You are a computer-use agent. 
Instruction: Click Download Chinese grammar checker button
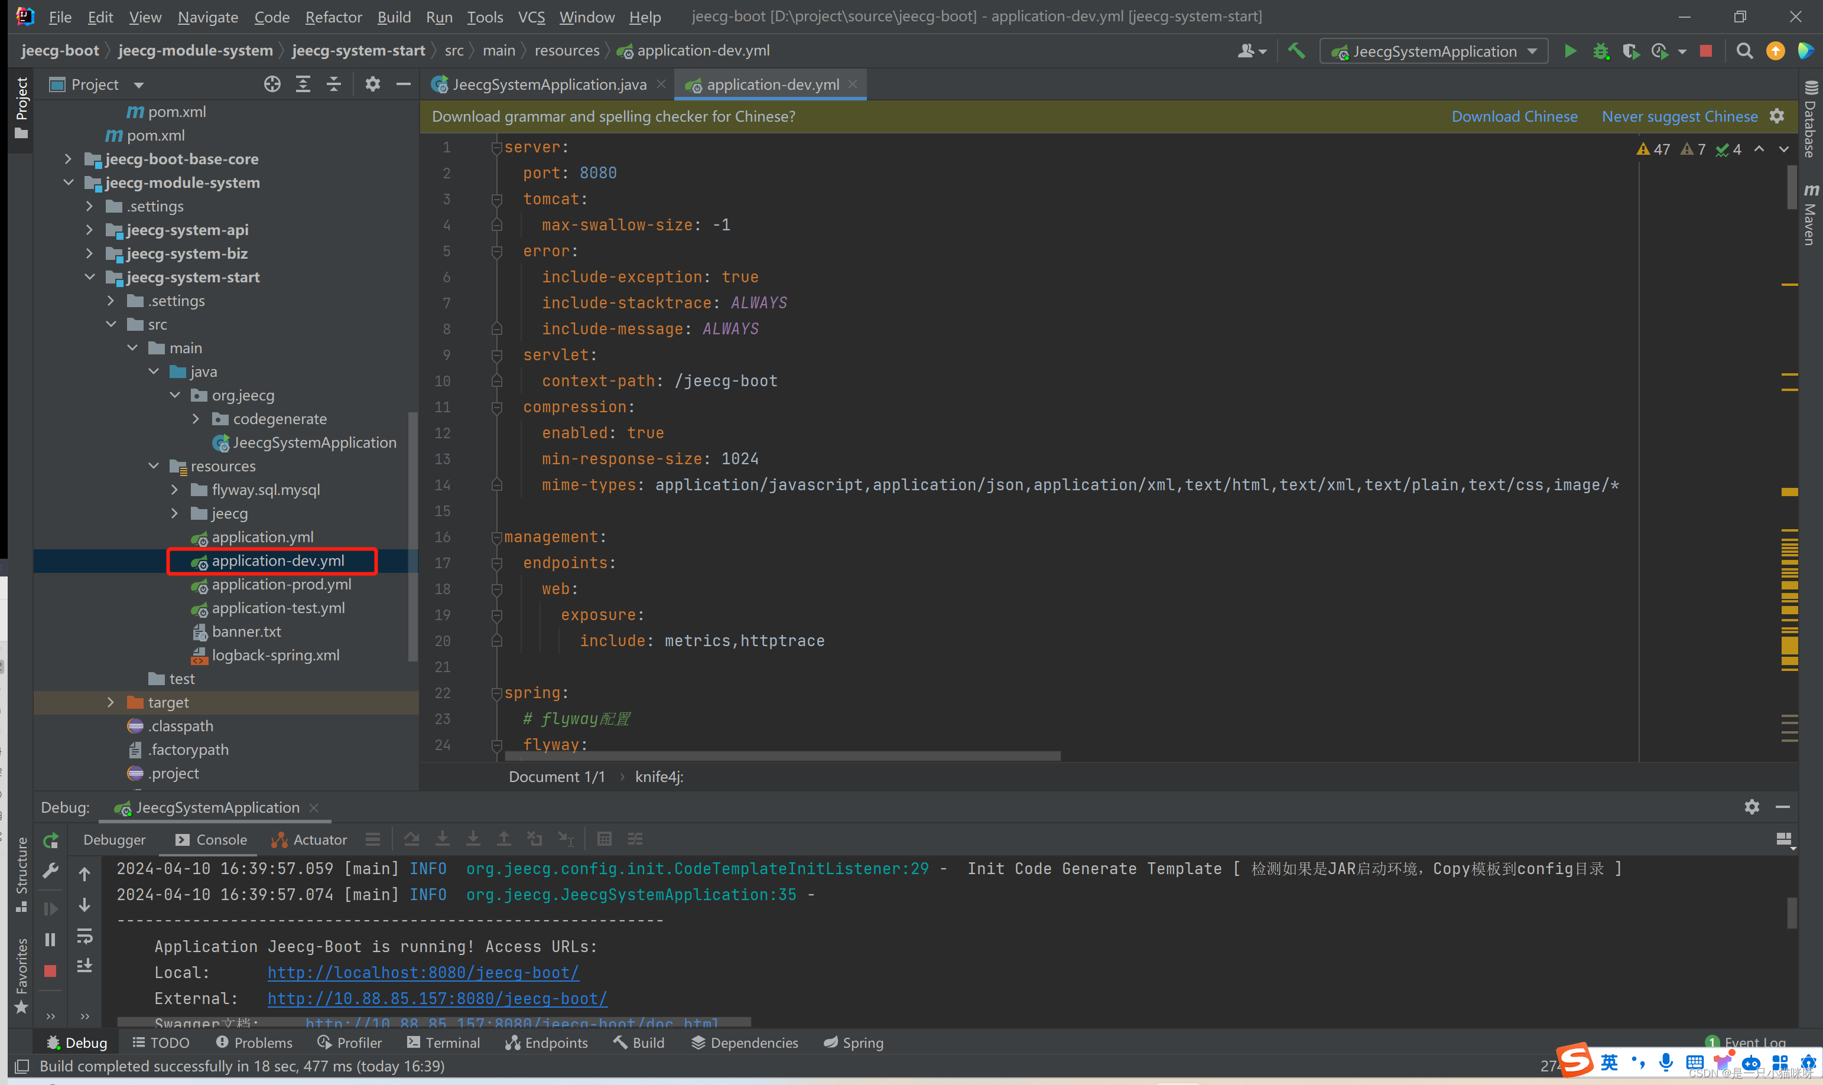(x=1514, y=118)
